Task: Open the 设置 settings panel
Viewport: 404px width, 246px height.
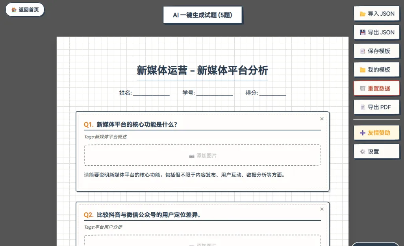Action: [376, 151]
